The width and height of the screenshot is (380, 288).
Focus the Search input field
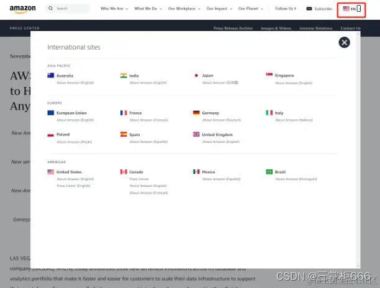(68, 9)
